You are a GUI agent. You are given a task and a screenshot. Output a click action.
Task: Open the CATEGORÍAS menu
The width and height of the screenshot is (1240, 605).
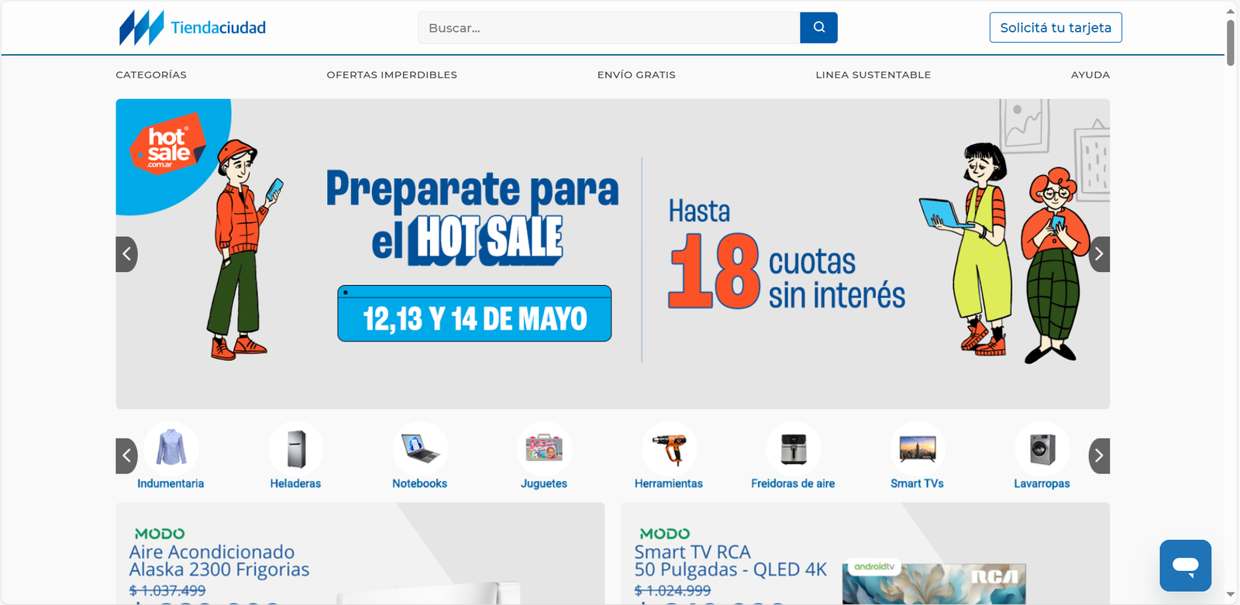pyautogui.click(x=151, y=75)
